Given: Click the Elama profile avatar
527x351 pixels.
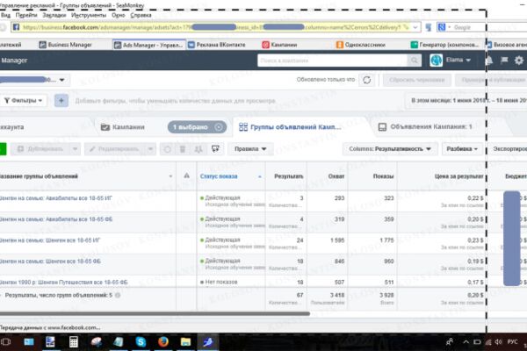Looking at the screenshot, I should coord(437,61).
